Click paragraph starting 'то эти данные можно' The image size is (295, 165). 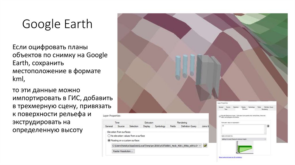[x=63, y=110]
